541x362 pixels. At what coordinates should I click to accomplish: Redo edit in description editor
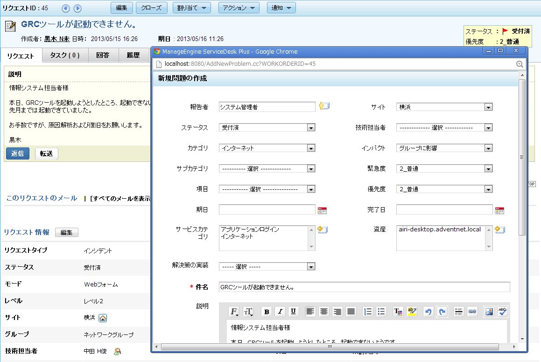pyautogui.click(x=442, y=312)
